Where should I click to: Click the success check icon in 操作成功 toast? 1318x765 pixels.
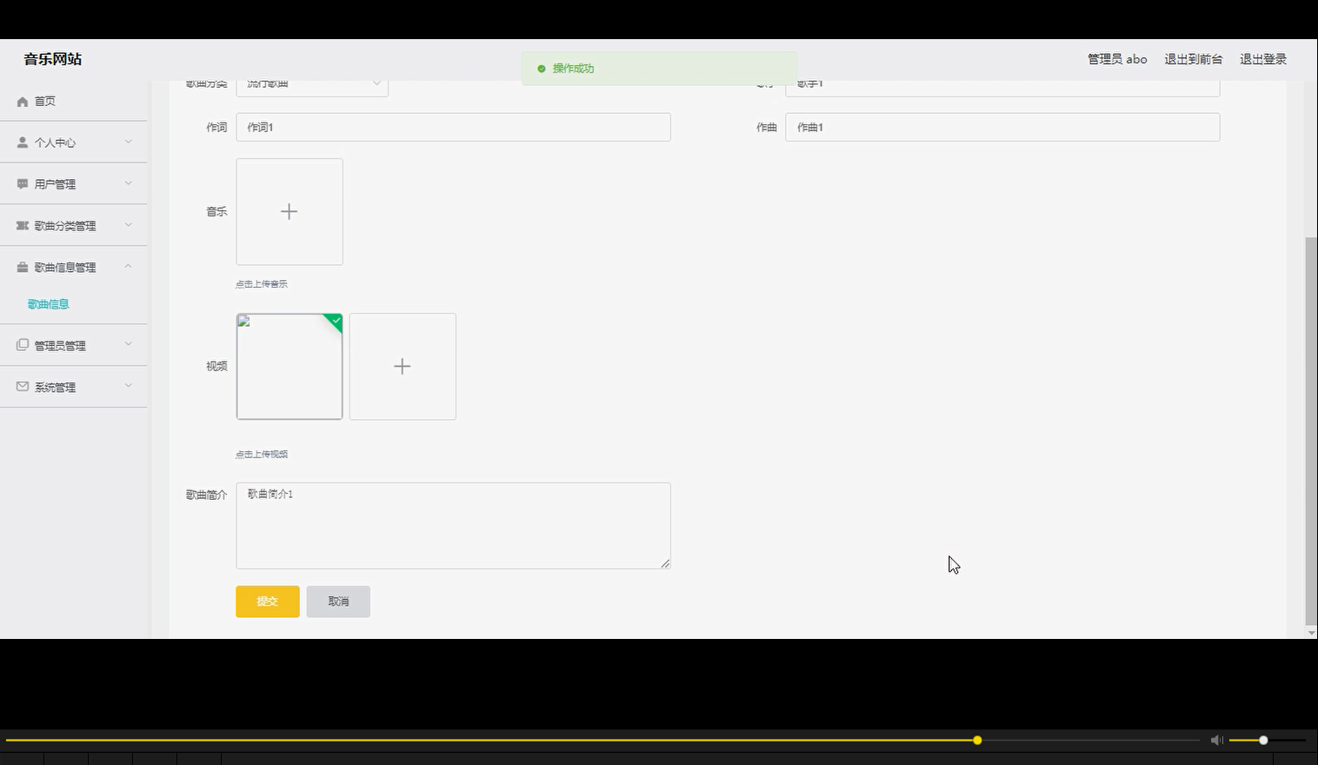(542, 69)
